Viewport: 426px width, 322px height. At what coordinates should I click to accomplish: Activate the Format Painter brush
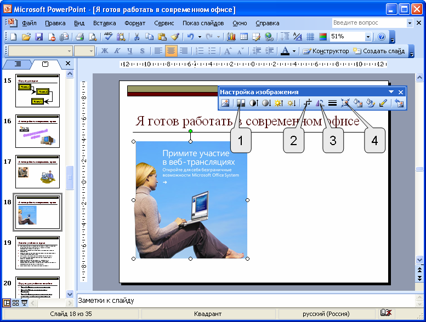[175, 37]
